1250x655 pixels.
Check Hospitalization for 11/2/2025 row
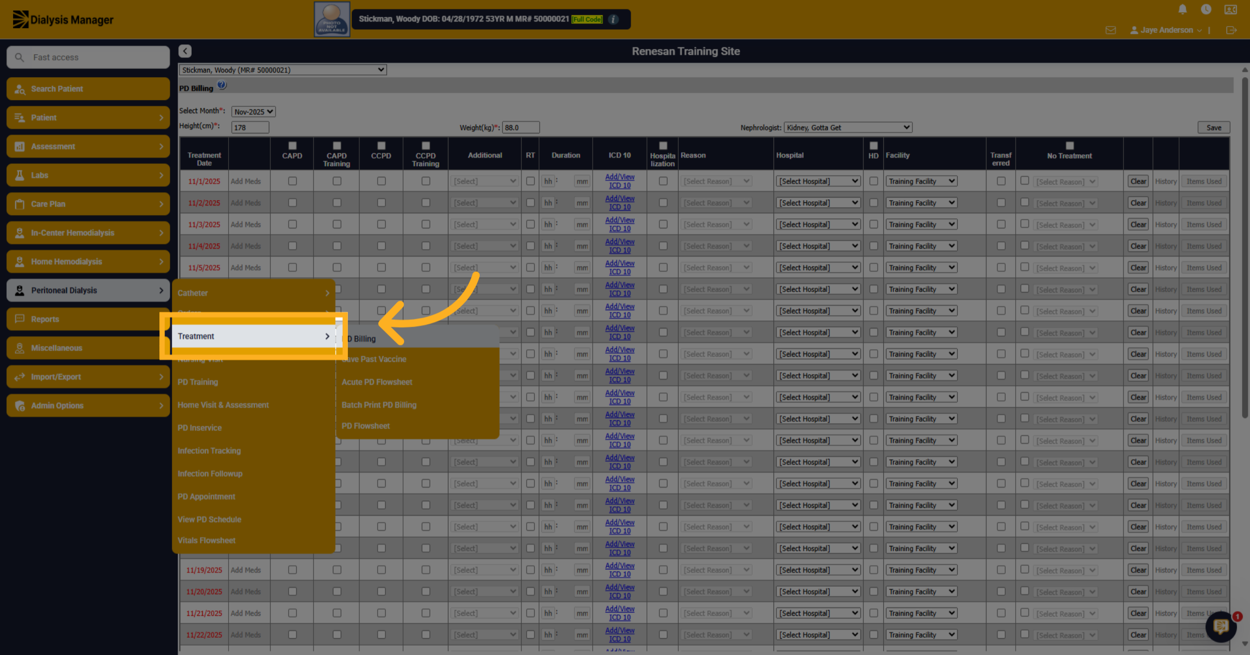[663, 203]
